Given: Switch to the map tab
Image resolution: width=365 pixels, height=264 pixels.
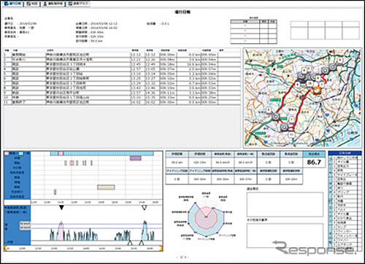Looking at the screenshot, I should click(x=32, y=4).
